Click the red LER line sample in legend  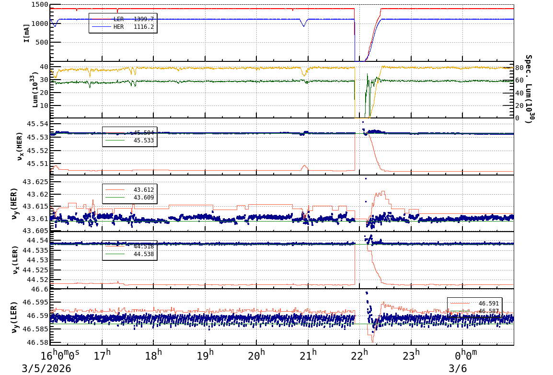101,19
